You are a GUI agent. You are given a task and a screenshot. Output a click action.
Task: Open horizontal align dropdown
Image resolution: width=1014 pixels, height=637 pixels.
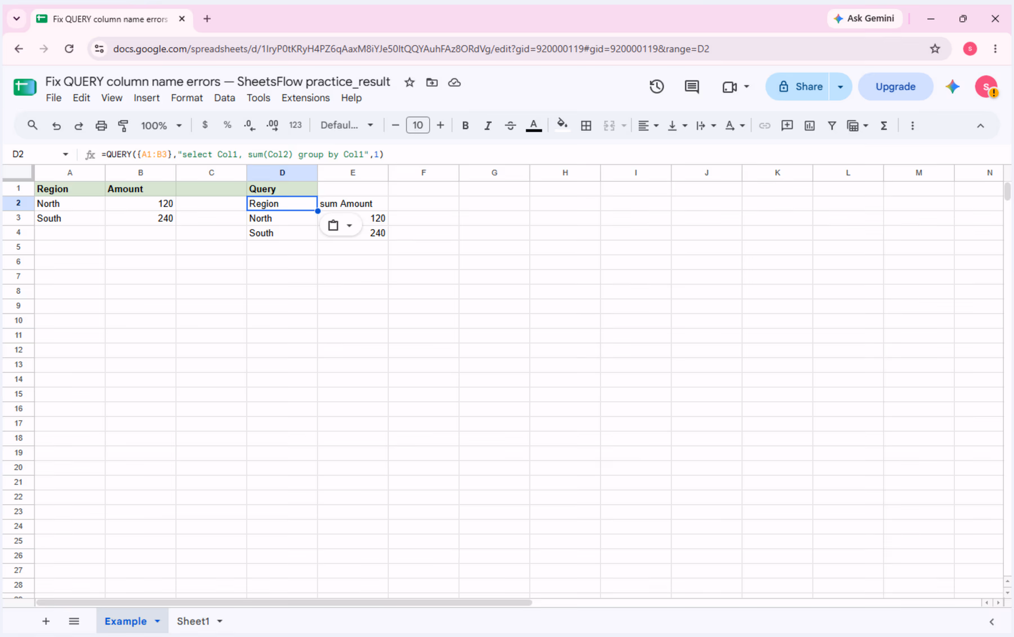[648, 125]
